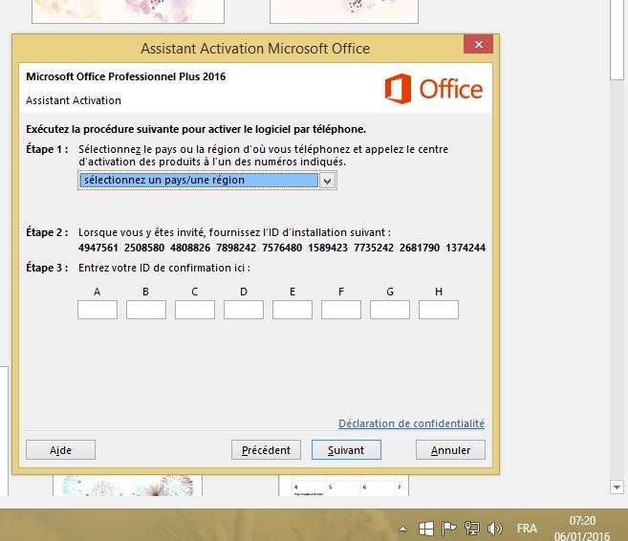Image resolution: width=628 pixels, height=541 pixels.
Task: Go back with the Précédent button
Action: 266,450
